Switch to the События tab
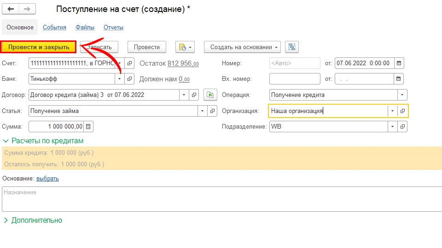Image resolution: width=442 pixels, height=248 pixels. (54, 28)
